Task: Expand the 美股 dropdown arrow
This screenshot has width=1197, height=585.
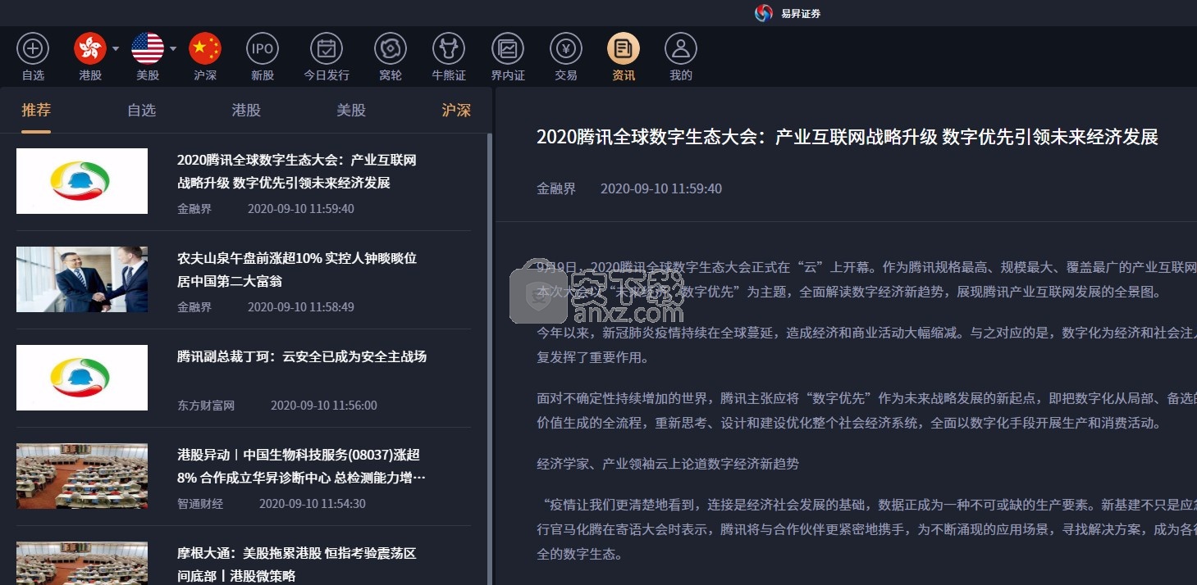Action: pos(173,48)
